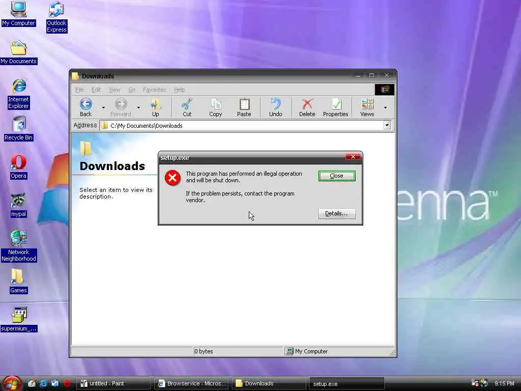Screen dimensions: 521x391
Task: Click the quick launch Outlook Express icon
Action: (55, 383)
